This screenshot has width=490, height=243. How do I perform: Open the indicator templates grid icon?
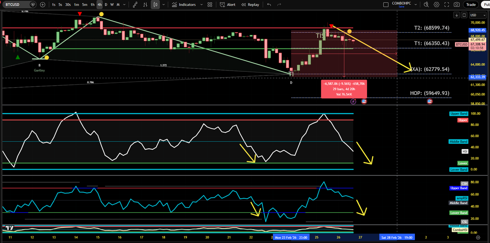click(209, 4)
